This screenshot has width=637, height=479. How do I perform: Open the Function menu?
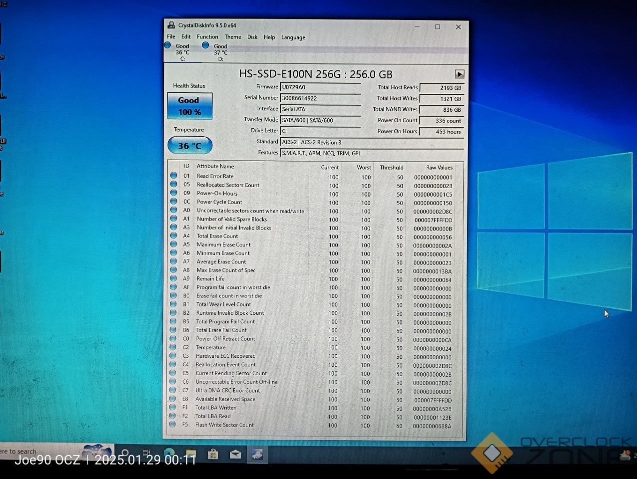[207, 37]
